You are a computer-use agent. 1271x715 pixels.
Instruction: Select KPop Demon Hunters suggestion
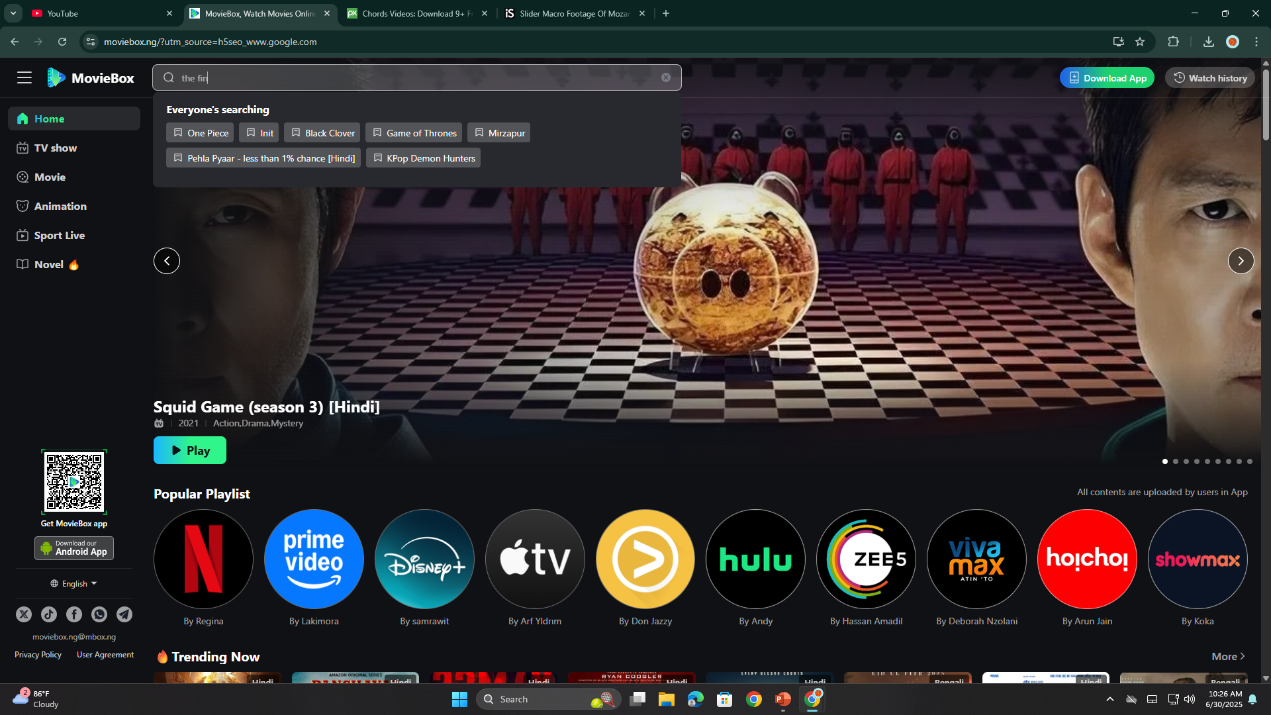423,158
